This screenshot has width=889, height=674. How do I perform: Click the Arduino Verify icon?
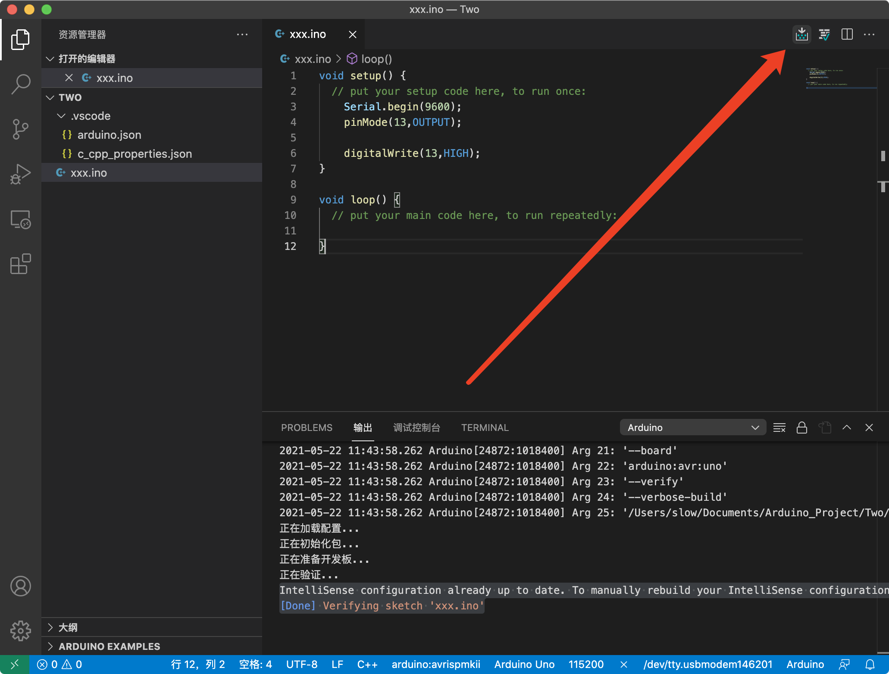(824, 34)
